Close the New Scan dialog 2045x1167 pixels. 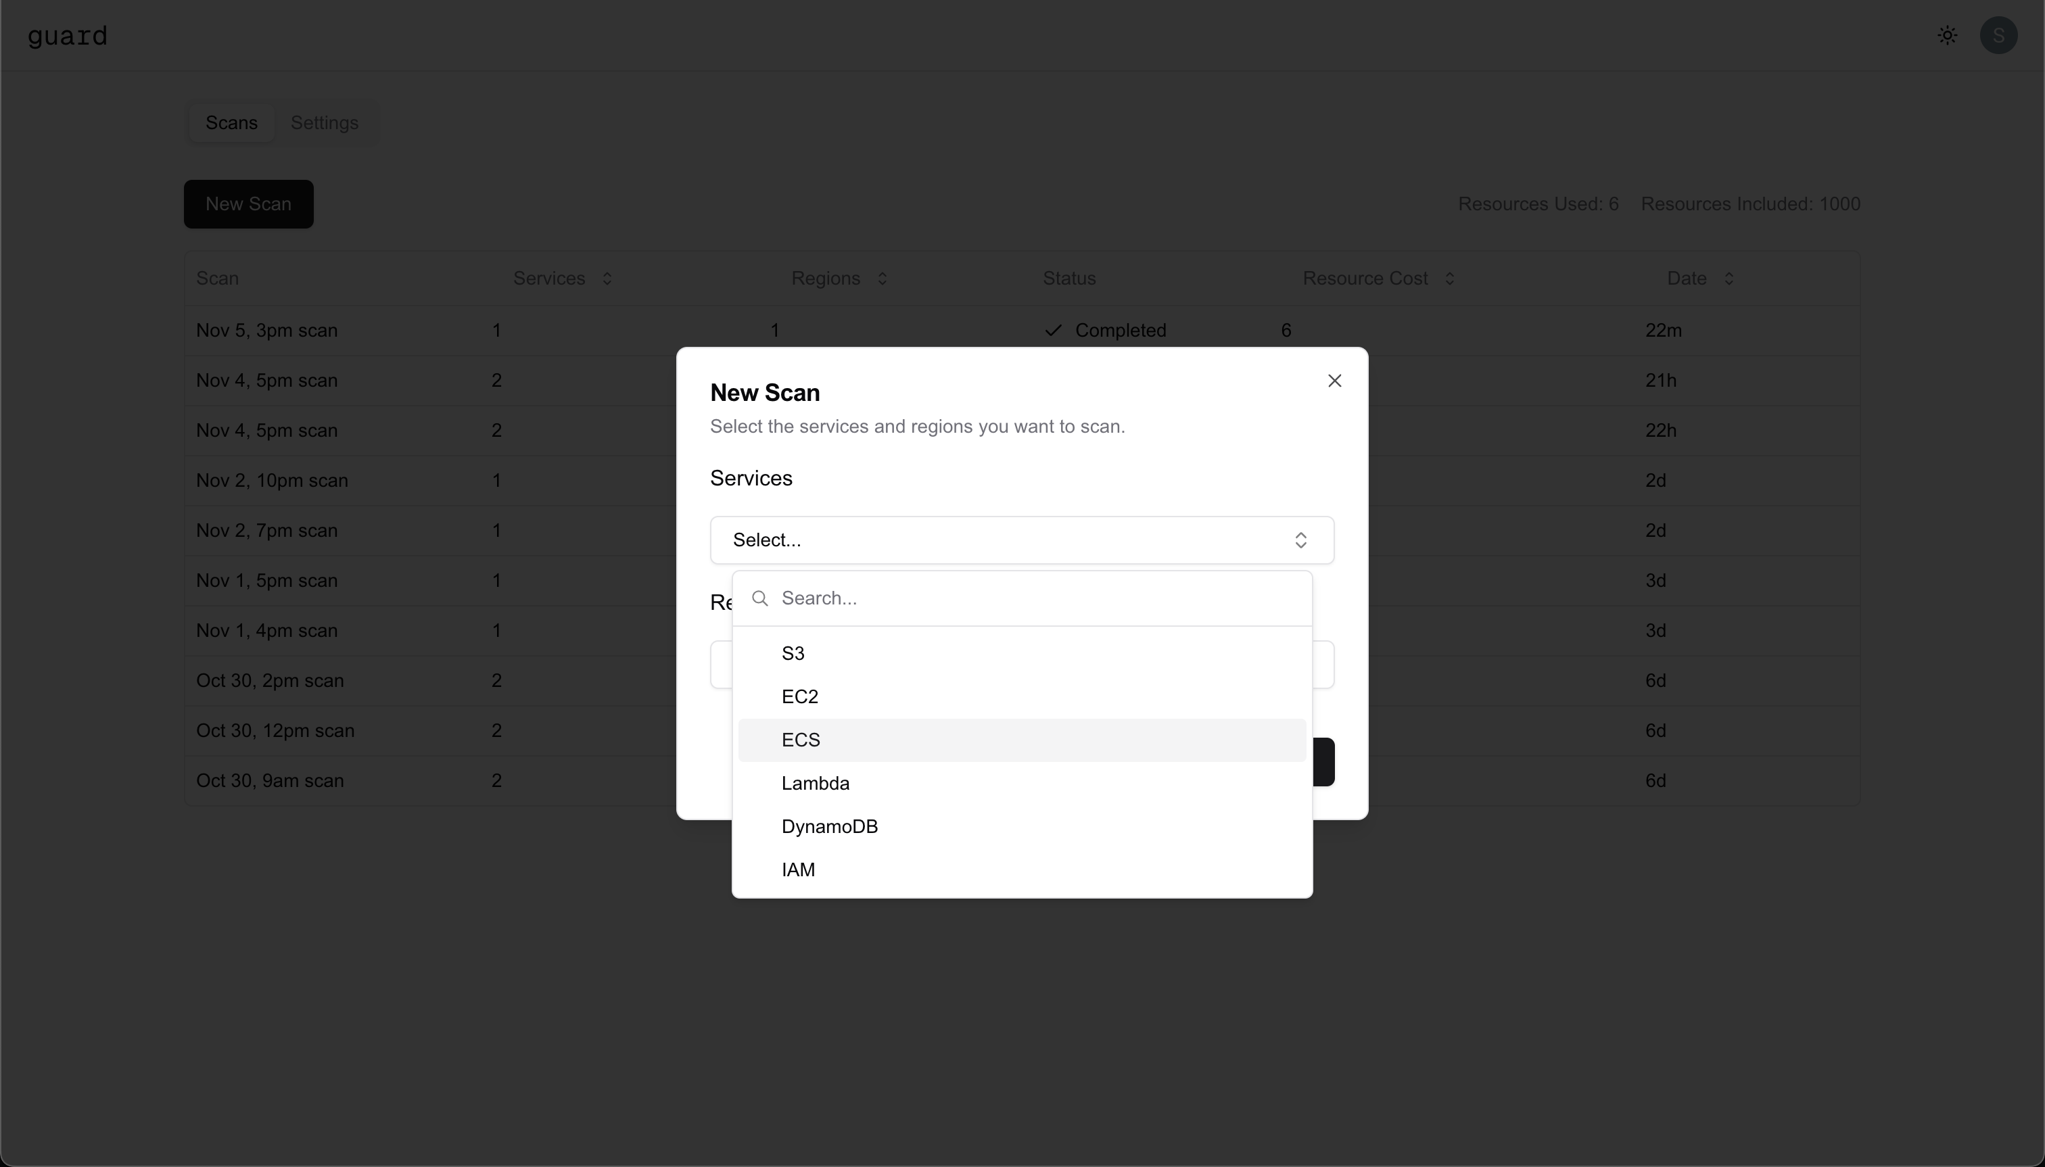click(x=1334, y=381)
